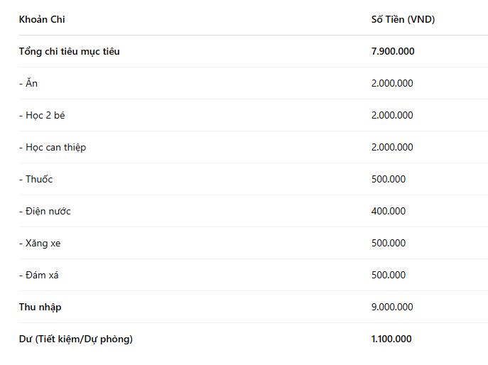Click the amount beside Học 2 bé
Screen dimensions: 488x365
point(392,116)
